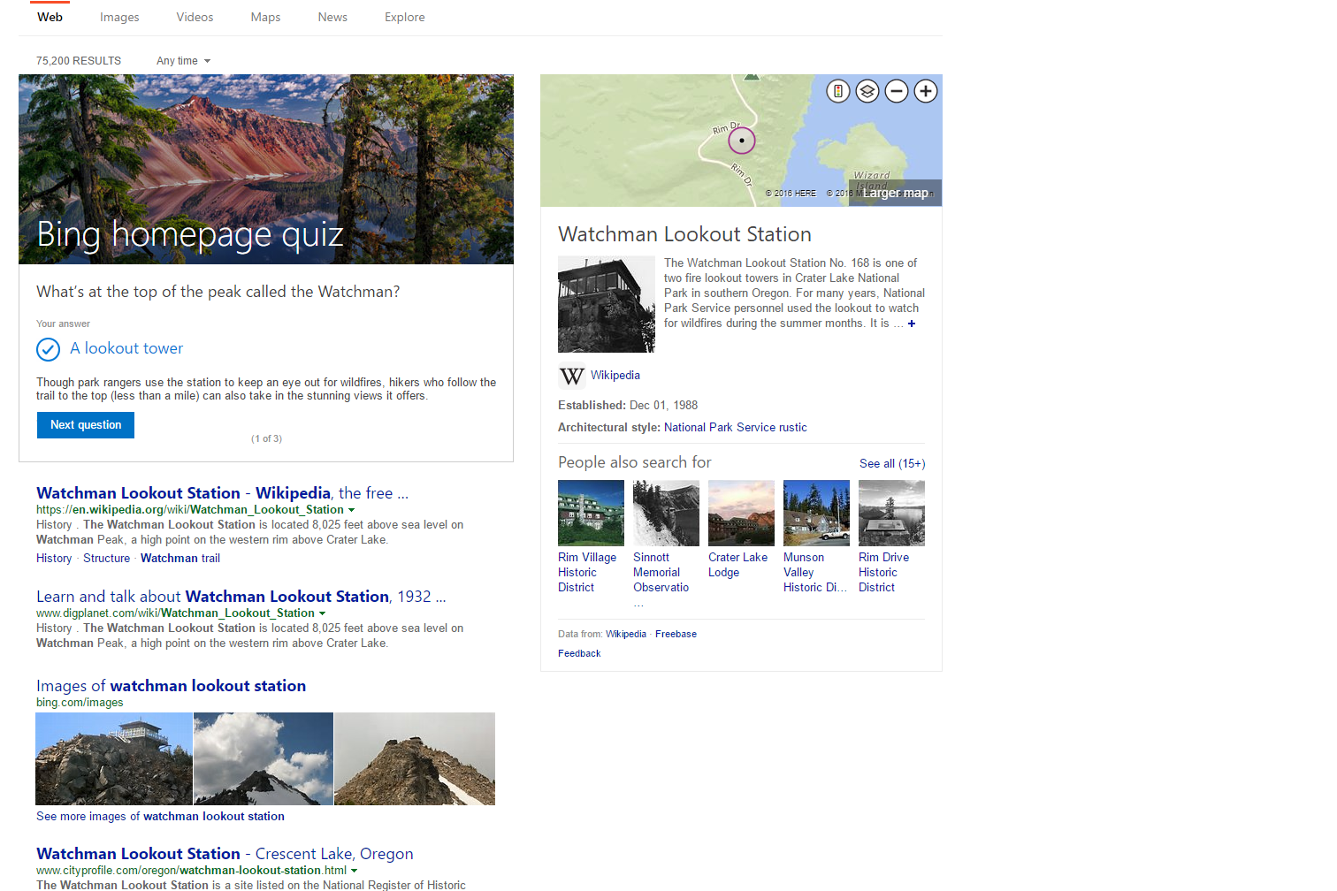The width and height of the screenshot is (1337, 891).
Task: Open Images of watchman lookout station heading
Action: coord(171,686)
